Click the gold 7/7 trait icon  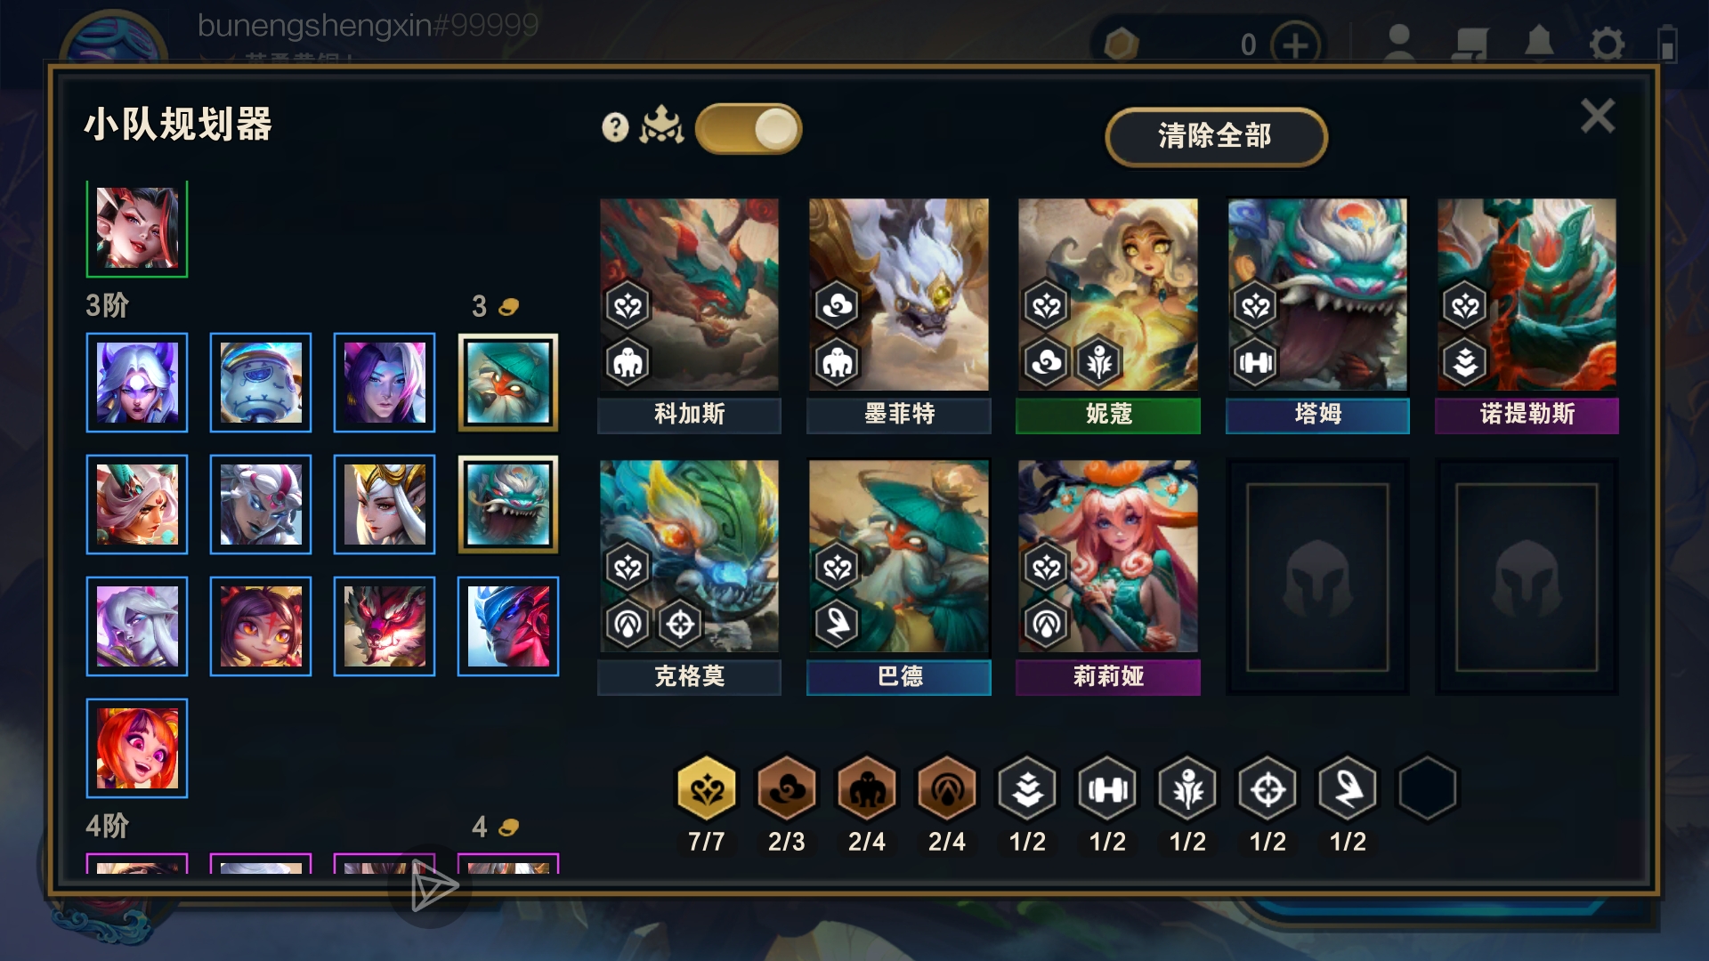[x=707, y=788]
